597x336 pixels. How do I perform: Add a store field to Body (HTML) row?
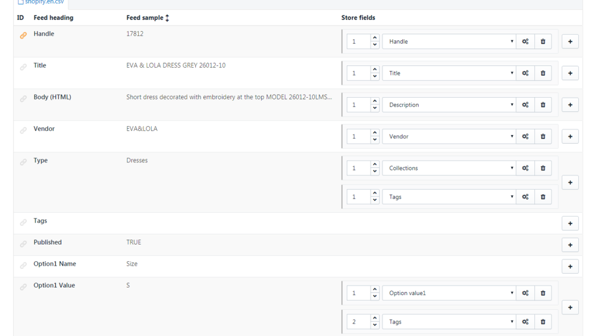pos(570,105)
